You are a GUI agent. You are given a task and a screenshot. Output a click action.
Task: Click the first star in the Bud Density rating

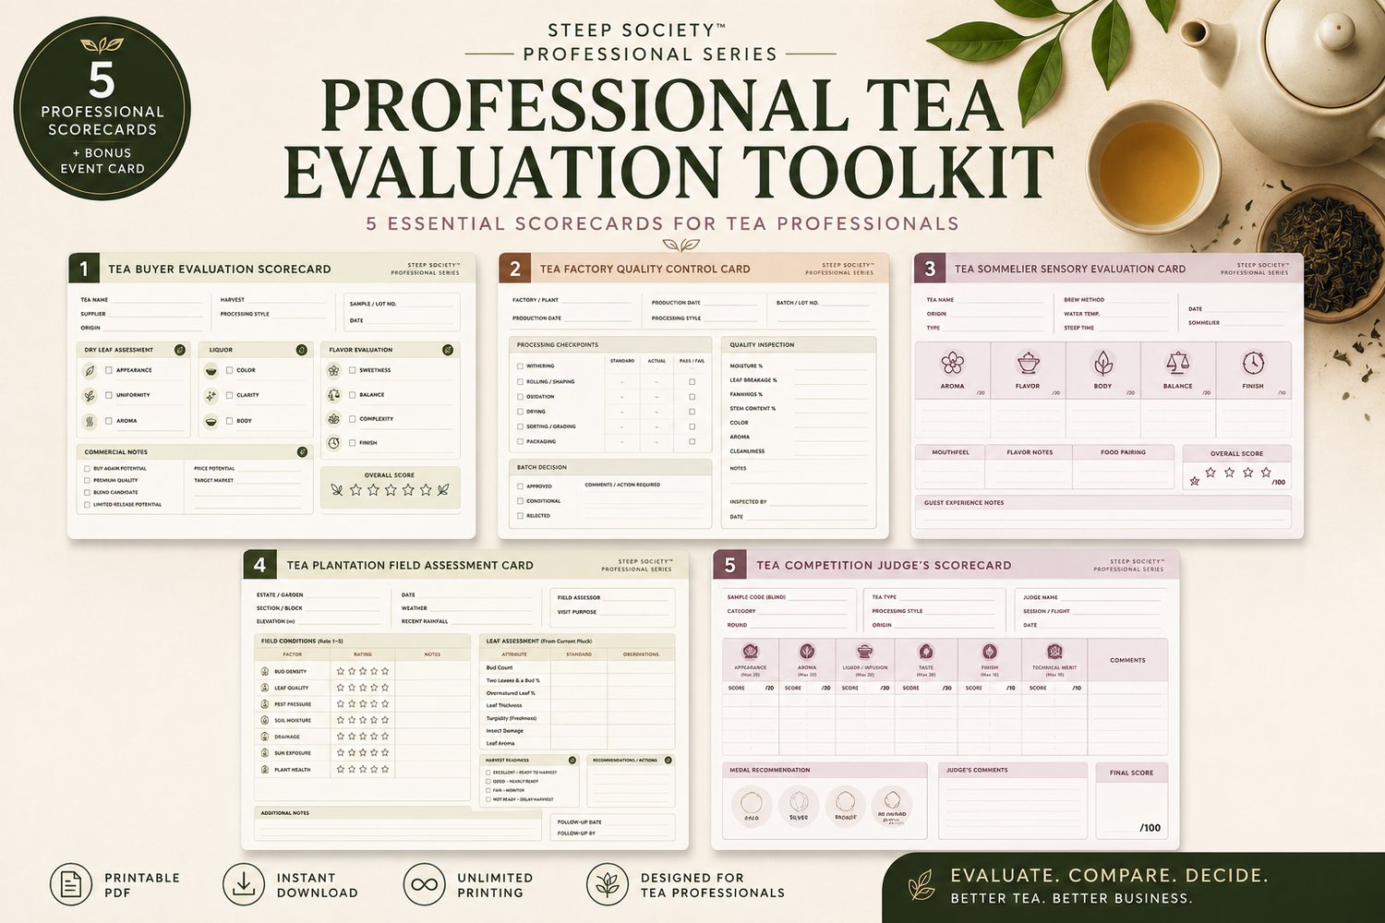(341, 671)
